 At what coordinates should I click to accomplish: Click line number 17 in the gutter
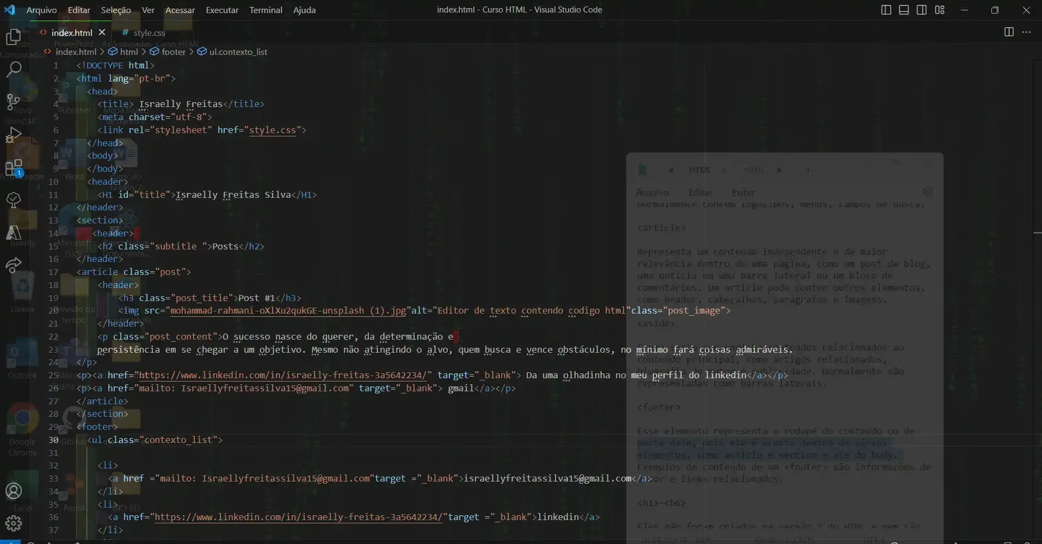click(53, 272)
